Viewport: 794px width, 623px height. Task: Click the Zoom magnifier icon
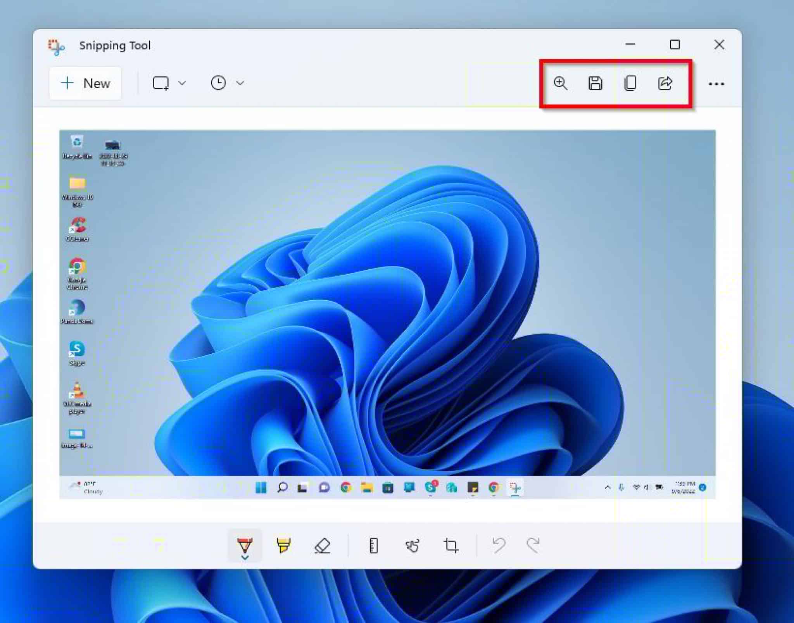[561, 83]
